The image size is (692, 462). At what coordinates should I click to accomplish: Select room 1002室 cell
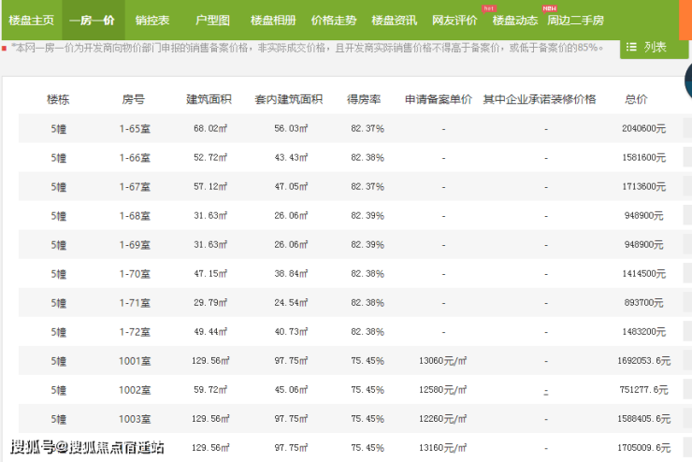(135, 390)
